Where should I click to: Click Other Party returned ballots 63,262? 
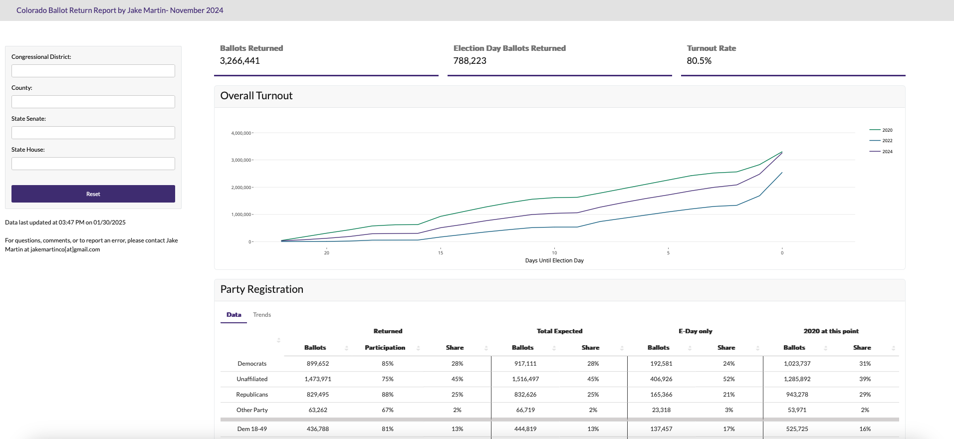(318, 410)
